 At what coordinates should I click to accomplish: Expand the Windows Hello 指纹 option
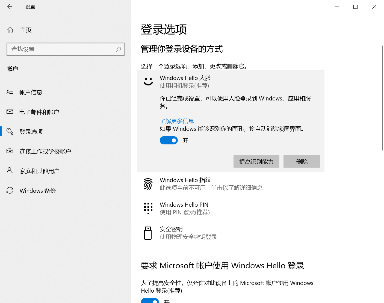click(231, 184)
